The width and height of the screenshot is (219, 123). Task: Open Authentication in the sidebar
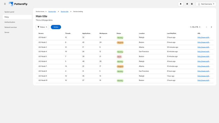10,22
